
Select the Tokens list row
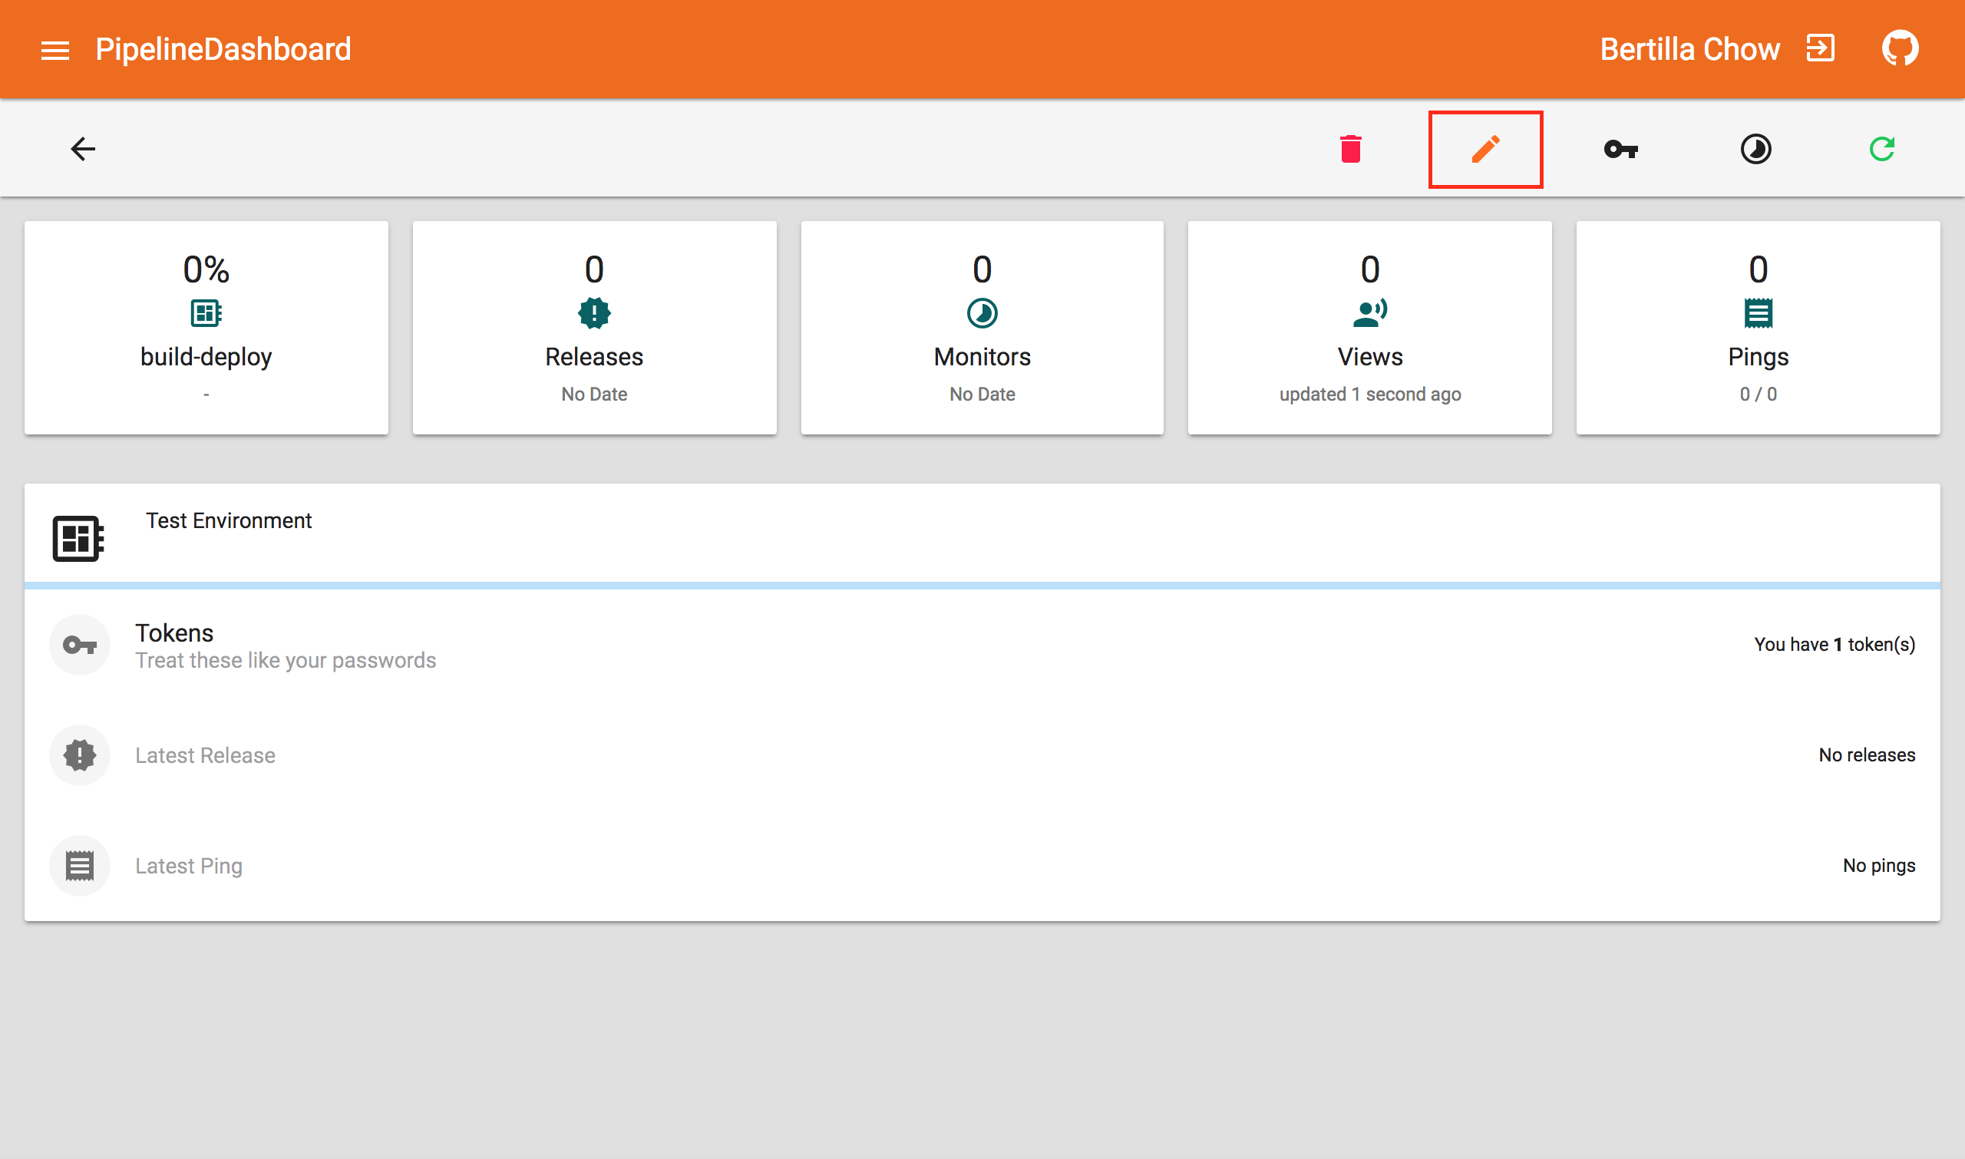click(982, 644)
